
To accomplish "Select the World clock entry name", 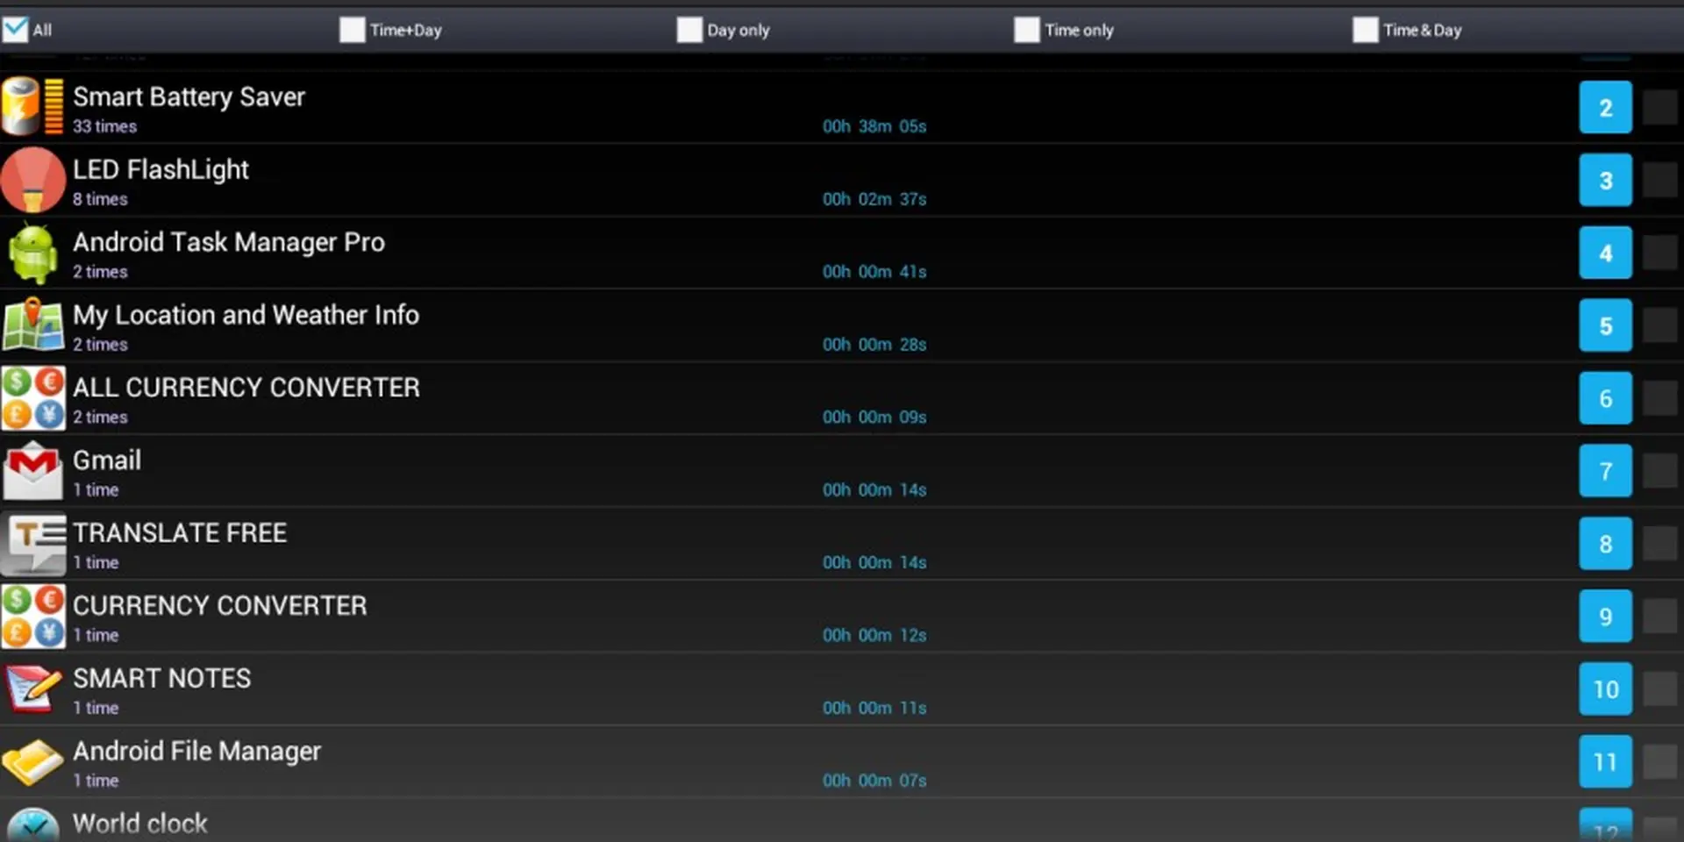I will click(x=140, y=824).
